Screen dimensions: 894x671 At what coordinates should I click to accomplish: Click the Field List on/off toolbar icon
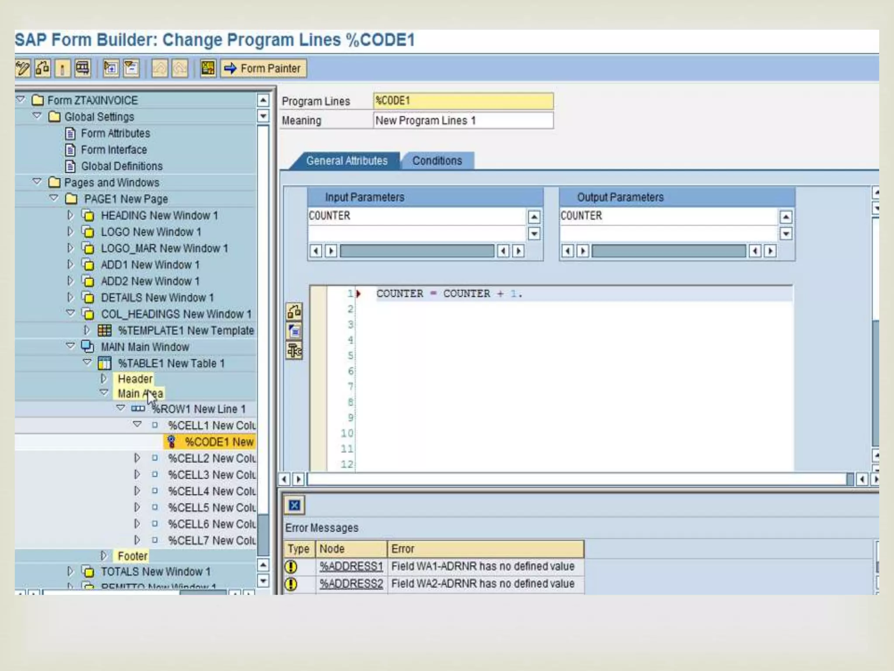[208, 69]
